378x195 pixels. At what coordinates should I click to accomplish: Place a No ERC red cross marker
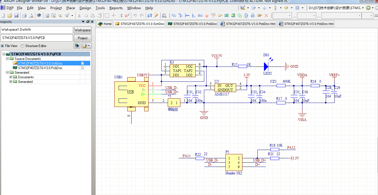(266, 15)
